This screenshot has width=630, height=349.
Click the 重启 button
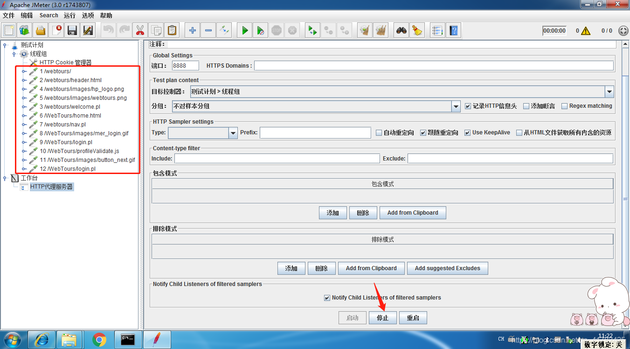tap(413, 318)
